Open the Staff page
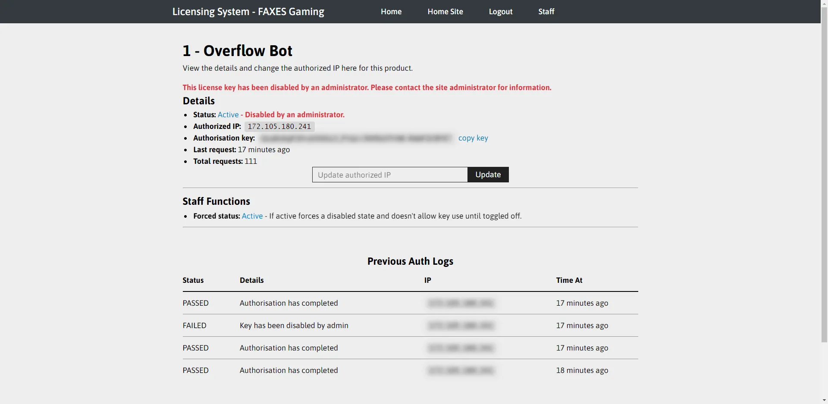The height and width of the screenshot is (404, 828). [546, 12]
